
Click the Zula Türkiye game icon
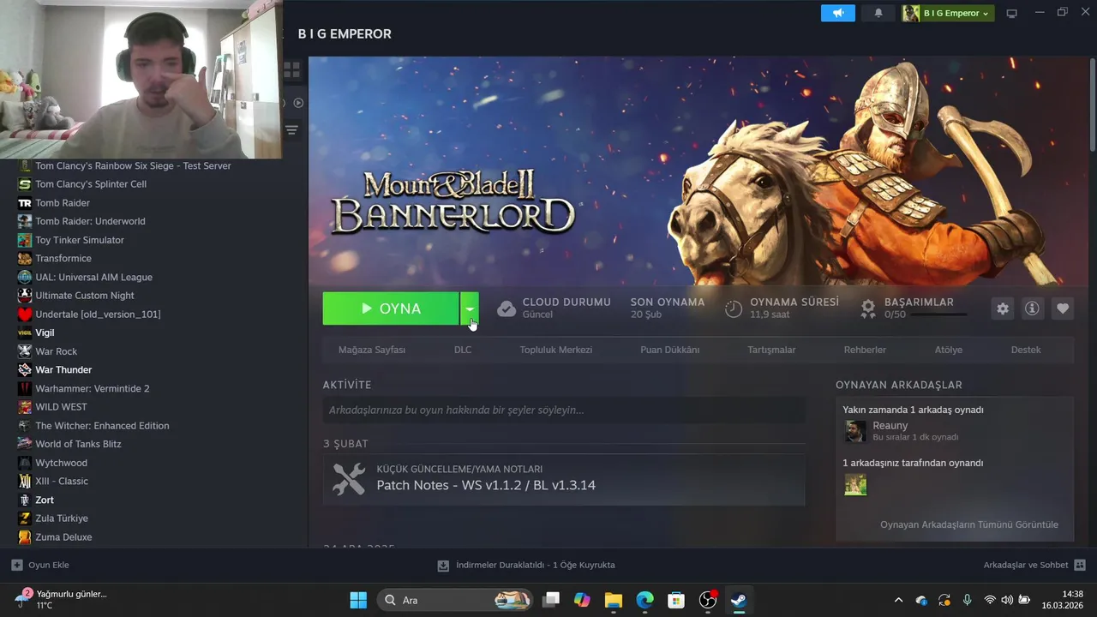pyautogui.click(x=25, y=518)
